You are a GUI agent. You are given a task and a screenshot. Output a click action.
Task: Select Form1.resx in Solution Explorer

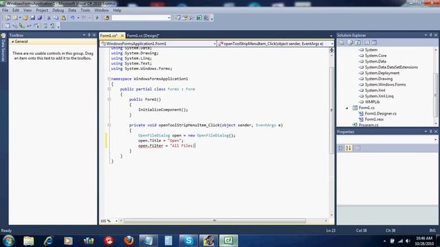[x=374, y=119]
